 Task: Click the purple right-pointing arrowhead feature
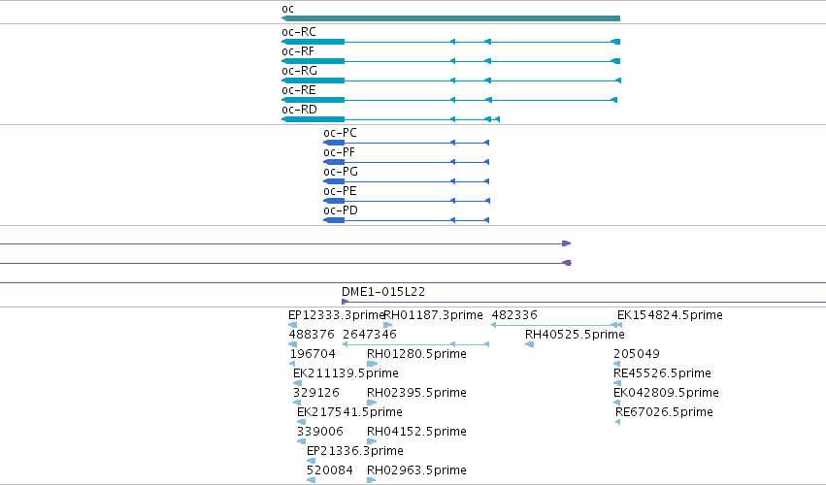[566, 243]
